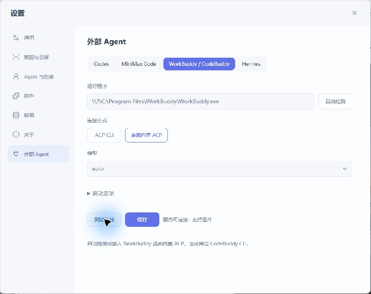Screen dimensions: 371x294
Task: Open the 关于 settings section
Action: coord(38,134)
